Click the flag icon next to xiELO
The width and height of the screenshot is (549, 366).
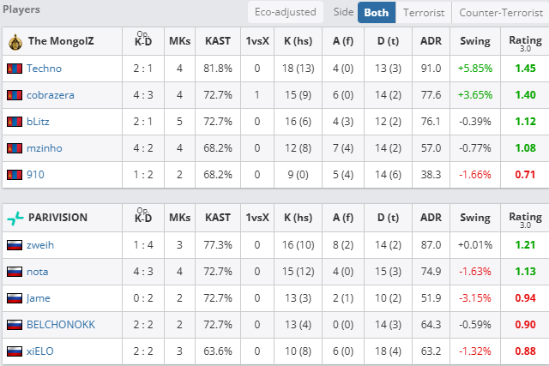[x=14, y=351]
